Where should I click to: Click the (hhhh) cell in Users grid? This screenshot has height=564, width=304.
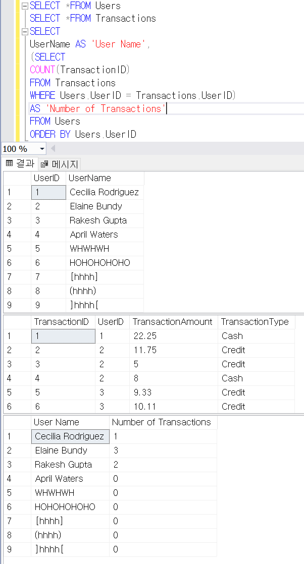(105, 291)
